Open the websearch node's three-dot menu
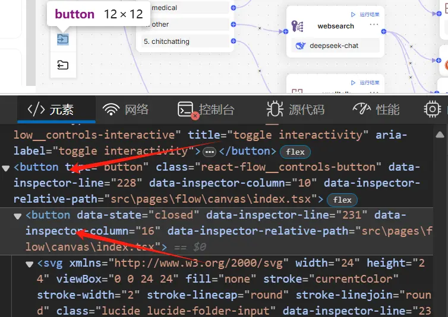This screenshot has height=317, width=448. click(x=374, y=24)
